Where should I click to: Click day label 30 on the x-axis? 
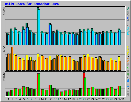click(x=119, y=99)
